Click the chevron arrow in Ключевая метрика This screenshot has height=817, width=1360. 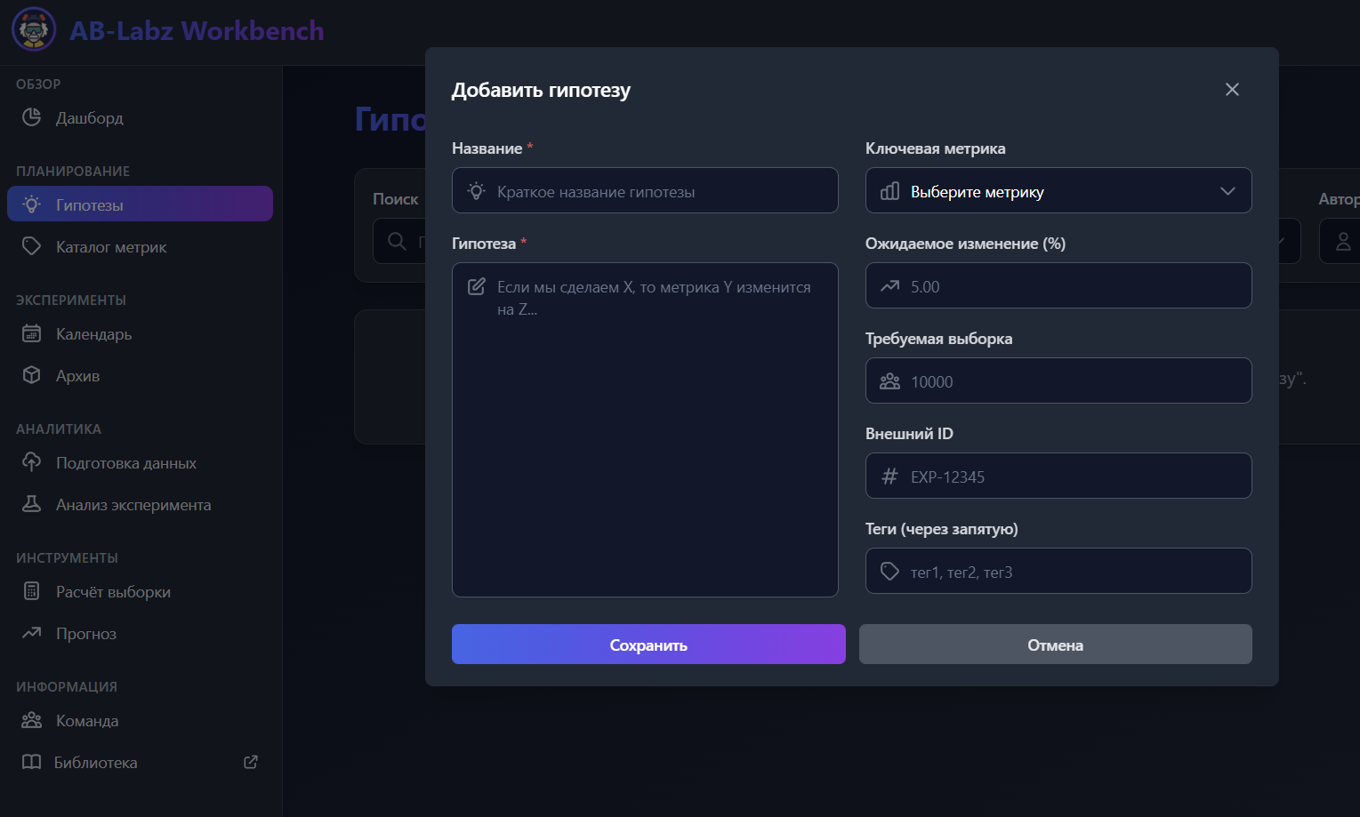(1227, 191)
